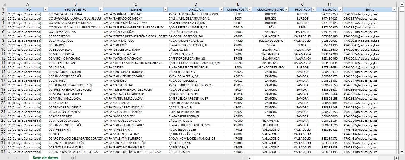Select row 15 header
This screenshot has width=405, height=160.
tap(3, 72)
